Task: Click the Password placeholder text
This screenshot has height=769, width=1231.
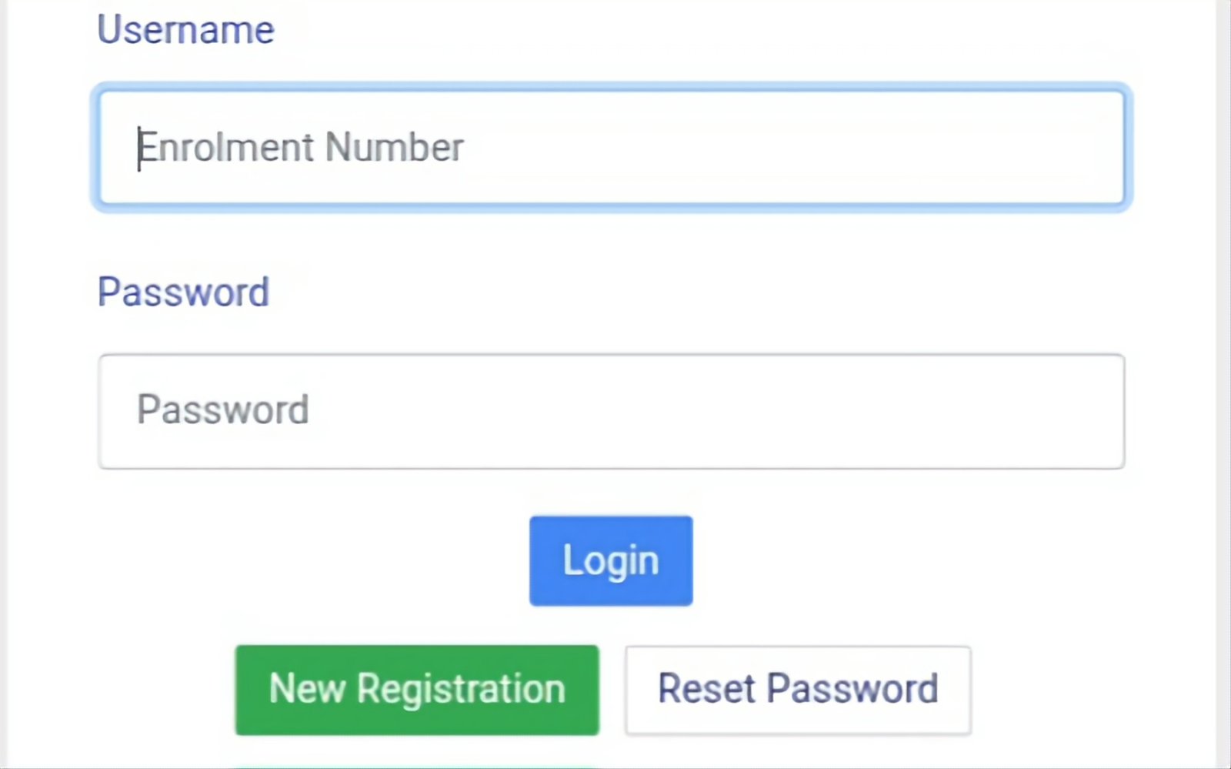Action: (x=223, y=410)
